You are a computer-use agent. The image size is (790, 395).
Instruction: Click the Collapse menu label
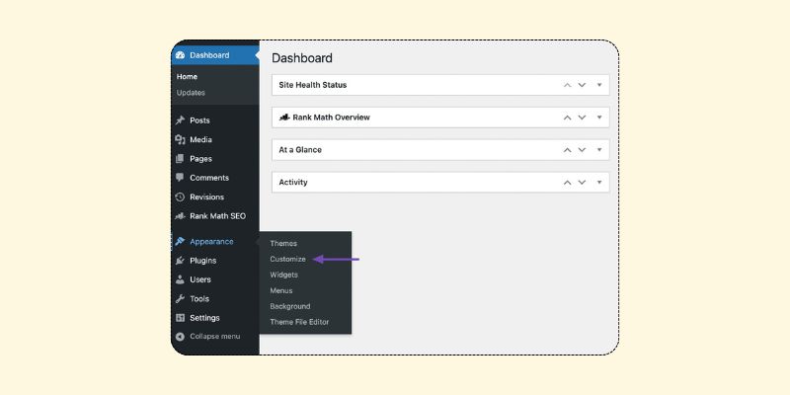(x=215, y=337)
